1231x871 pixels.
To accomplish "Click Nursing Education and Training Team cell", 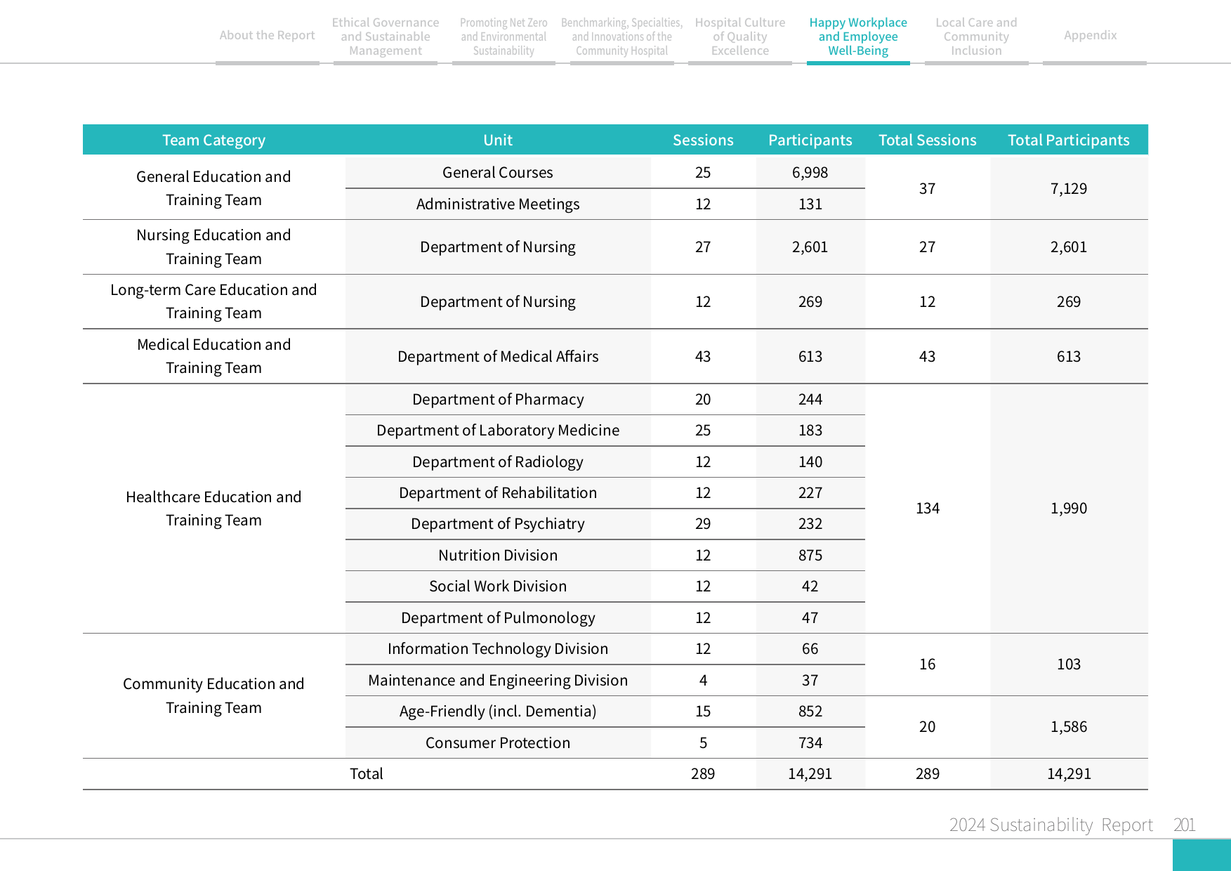I will click(x=213, y=247).
